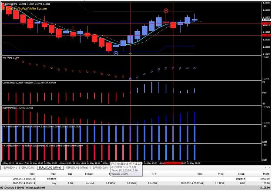Click the tab scroll arrows right of chart tabs
Image resolution: width=272 pixels, height=193 pixels.
pos(267,168)
